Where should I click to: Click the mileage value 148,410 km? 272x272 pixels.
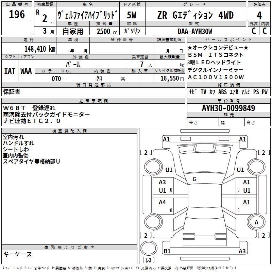coord(39,49)
